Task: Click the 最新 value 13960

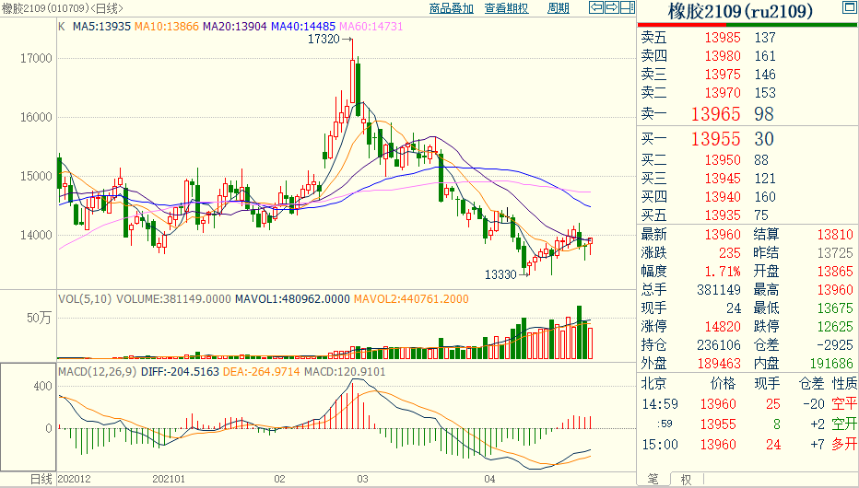Action: pyautogui.click(x=723, y=235)
